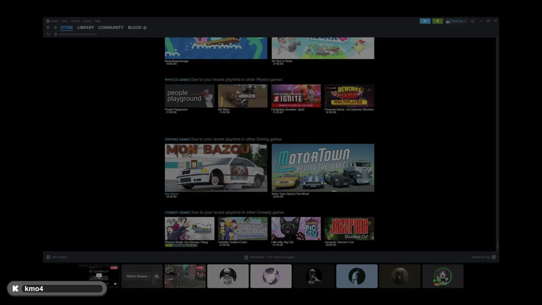Open the Bang Bang Barrage banner
This screenshot has height=305, width=542.
[216, 48]
